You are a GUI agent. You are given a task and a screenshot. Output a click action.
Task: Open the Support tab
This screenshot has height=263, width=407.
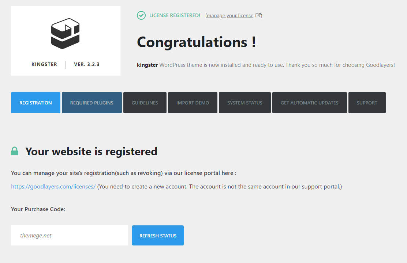pyautogui.click(x=367, y=103)
